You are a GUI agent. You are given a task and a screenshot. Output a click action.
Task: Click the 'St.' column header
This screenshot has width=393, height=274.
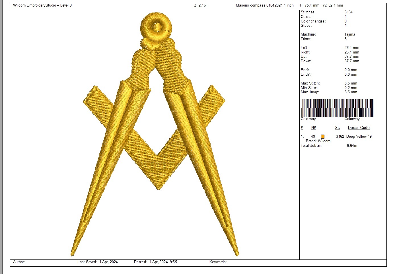pos(338,128)
